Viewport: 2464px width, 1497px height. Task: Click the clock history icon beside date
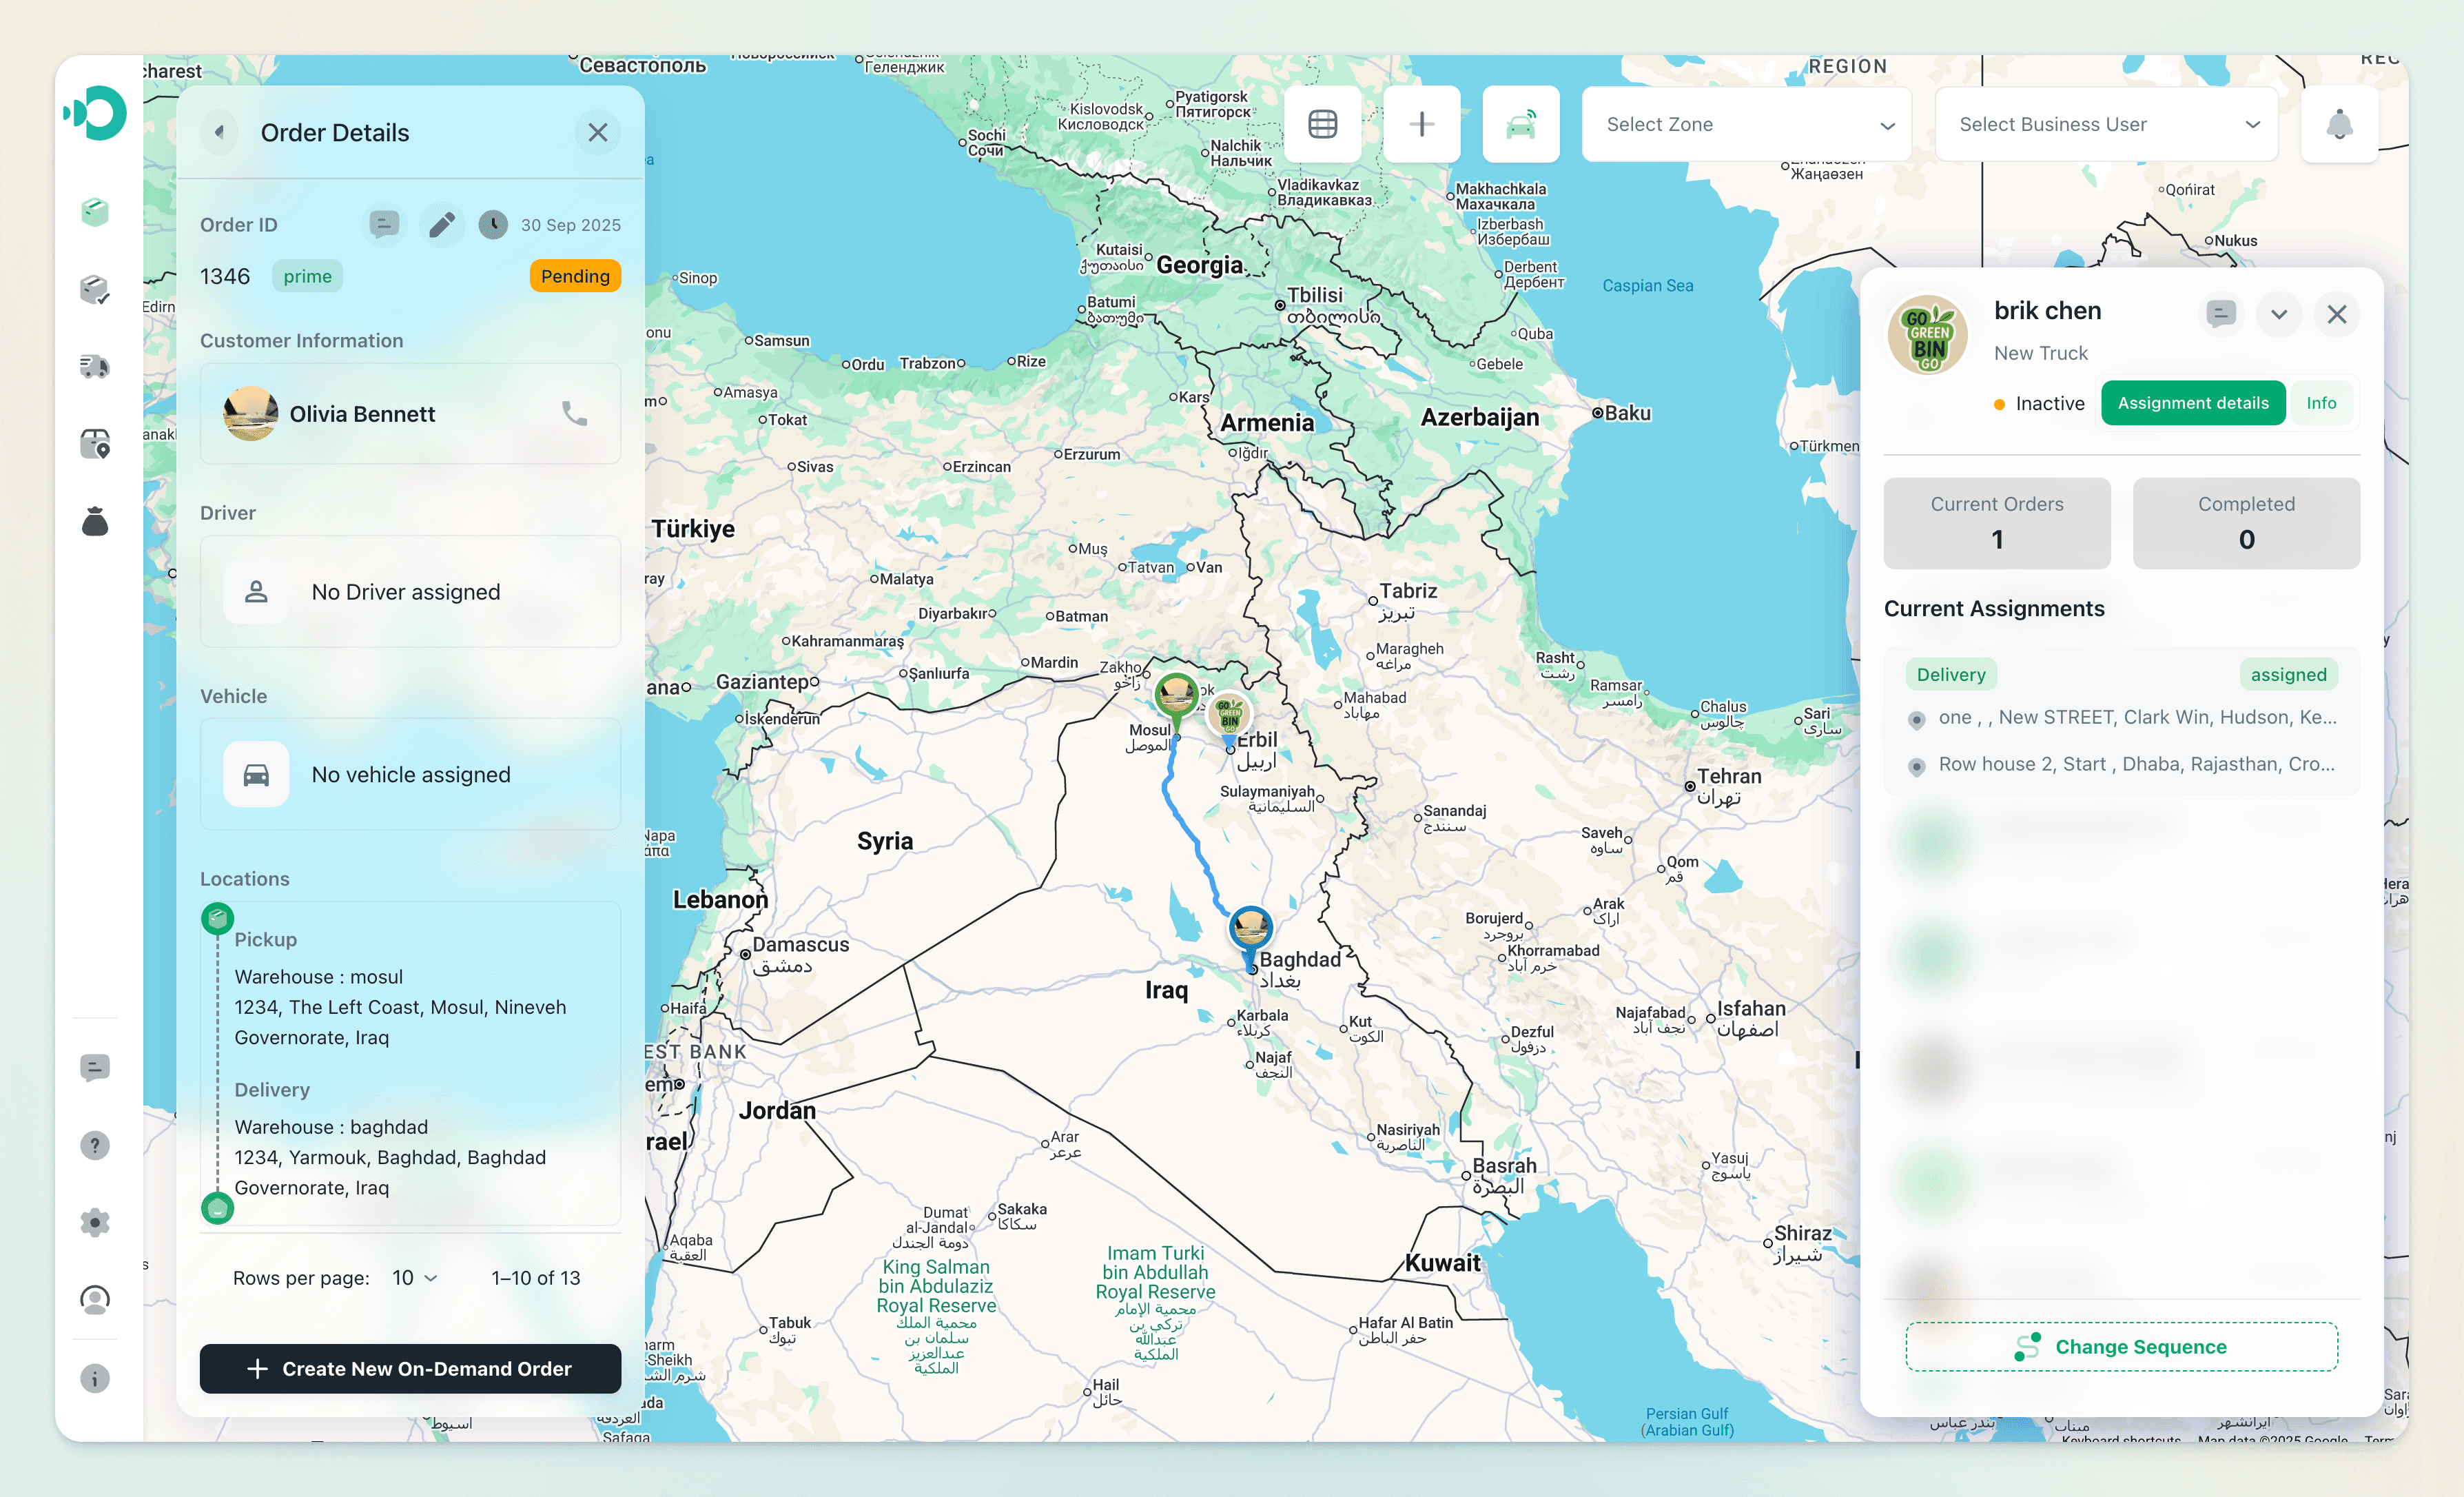pyautogui.click(x=492, y=225)
